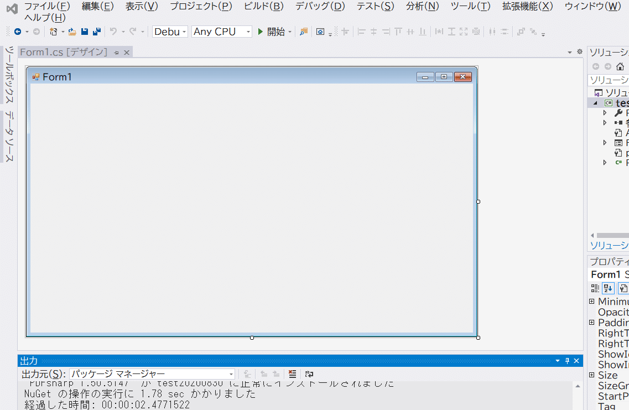The width and height of the screenshot is (629, 410).
Task: Expand the Size property in Properties panel
Action: click(x=592, y=375)
